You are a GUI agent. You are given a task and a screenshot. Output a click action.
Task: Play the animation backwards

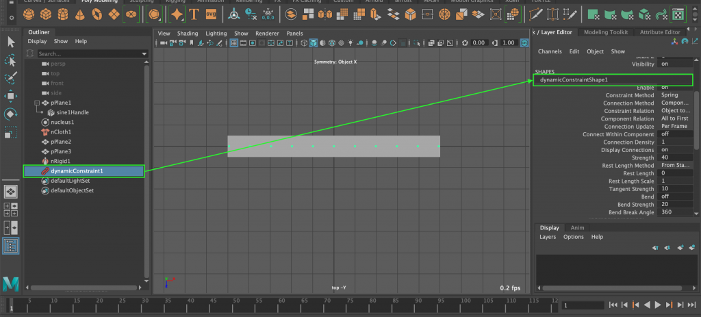pos(646,305)
